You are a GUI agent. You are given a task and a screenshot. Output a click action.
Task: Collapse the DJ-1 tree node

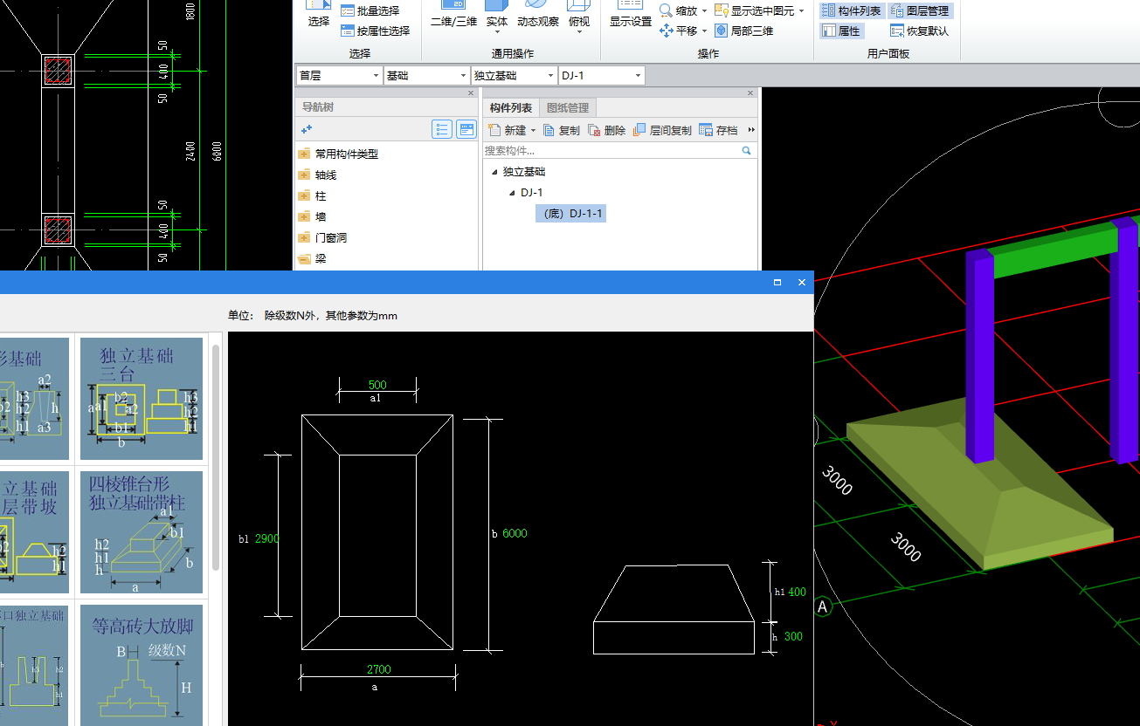click(x=512, y=193)
